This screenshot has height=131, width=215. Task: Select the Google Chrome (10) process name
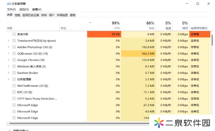point(31,60)
